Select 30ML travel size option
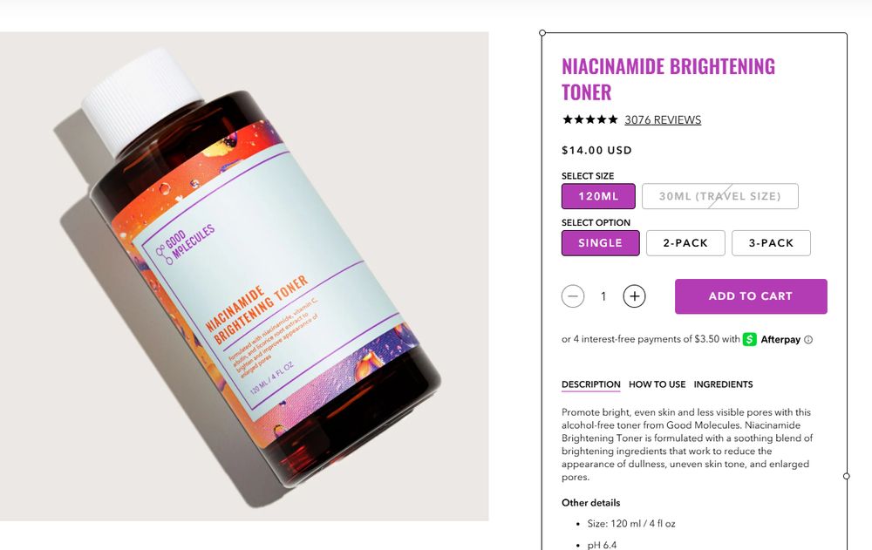The image size is (872, 550). pos(720,196)
